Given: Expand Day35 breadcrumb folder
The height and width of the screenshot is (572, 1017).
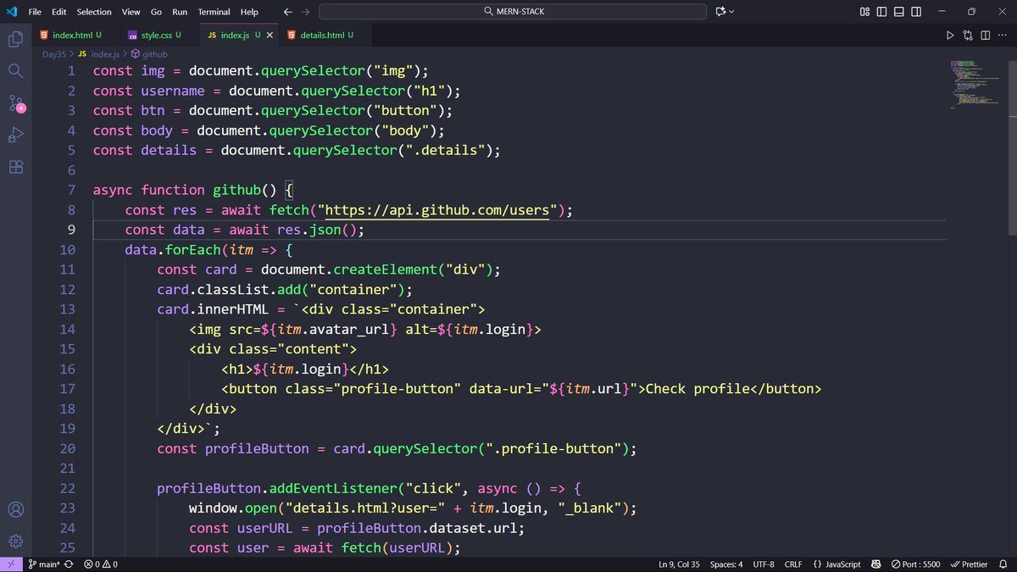Looking at the screenshot, I should tap(53, 54).
